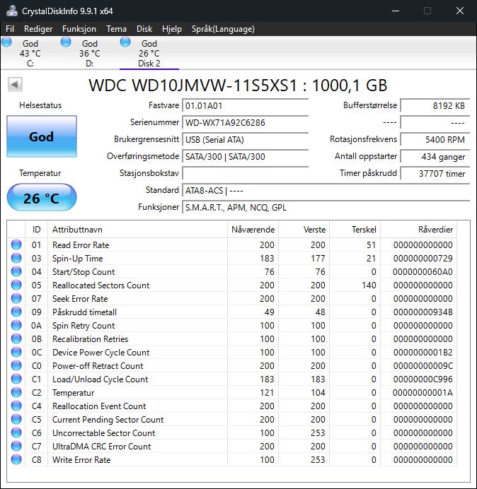Minimize the CrystalDiskInfo window
The height and width of the screenshot is (489, 477).
tap(396, 11)
